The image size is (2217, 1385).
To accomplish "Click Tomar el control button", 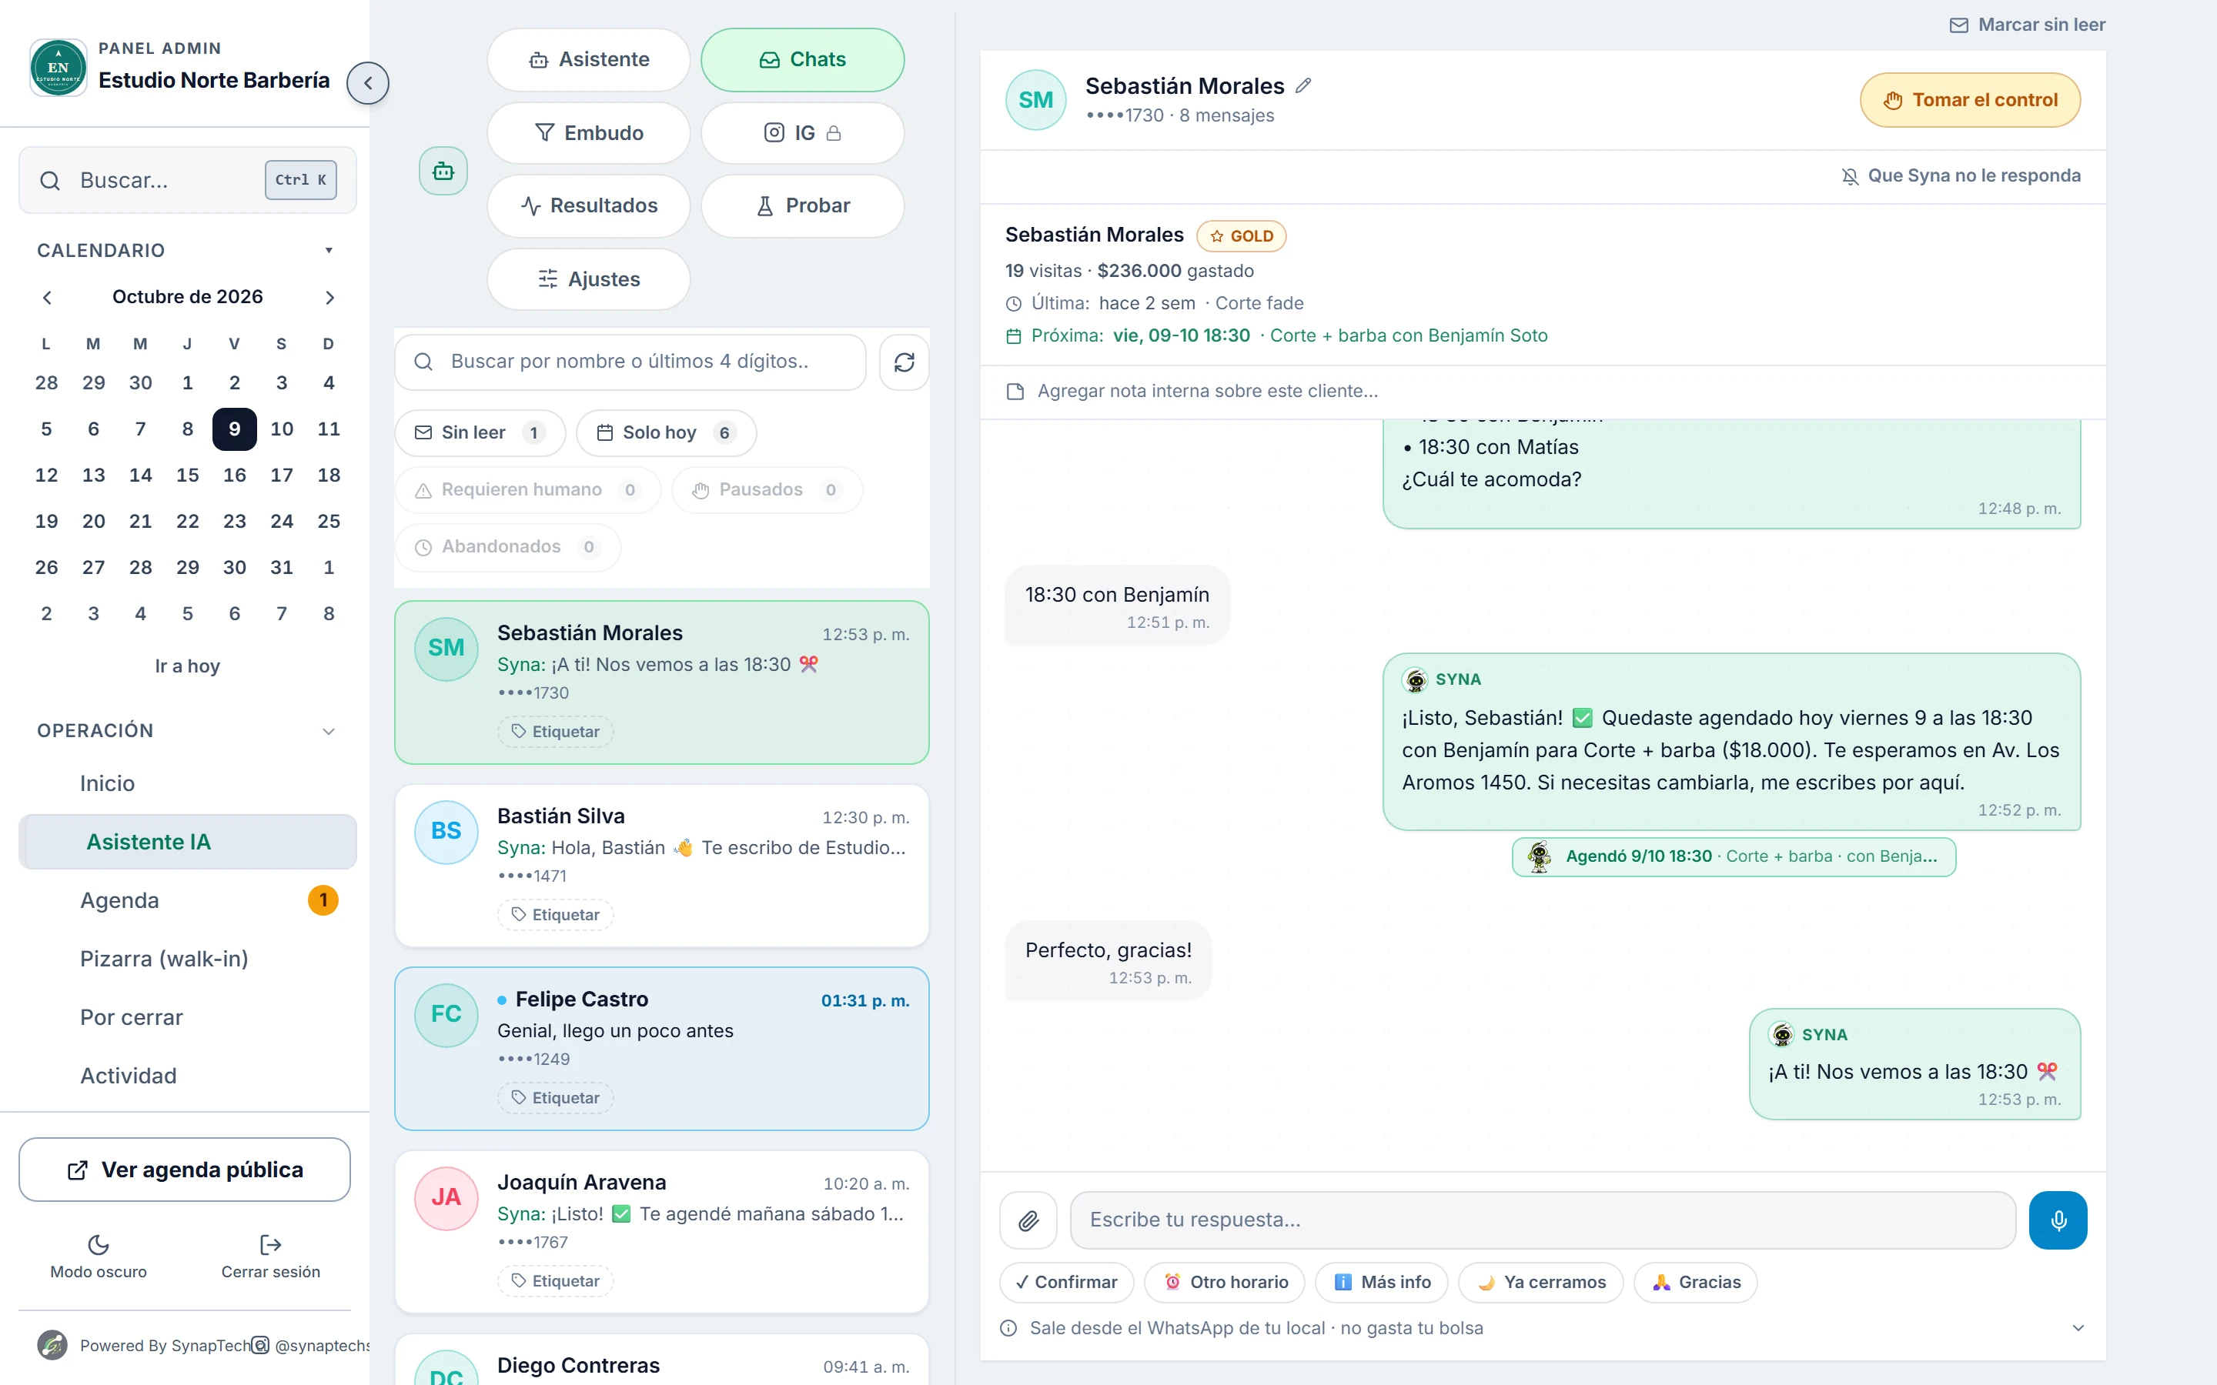I will [1970, 100].
